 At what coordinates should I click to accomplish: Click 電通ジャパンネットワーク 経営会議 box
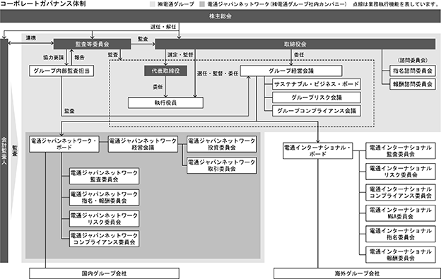click(143, 144)
